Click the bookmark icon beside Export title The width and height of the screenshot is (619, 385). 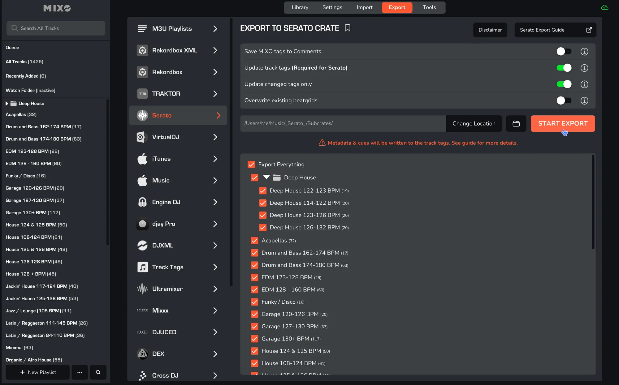[348, 28]
